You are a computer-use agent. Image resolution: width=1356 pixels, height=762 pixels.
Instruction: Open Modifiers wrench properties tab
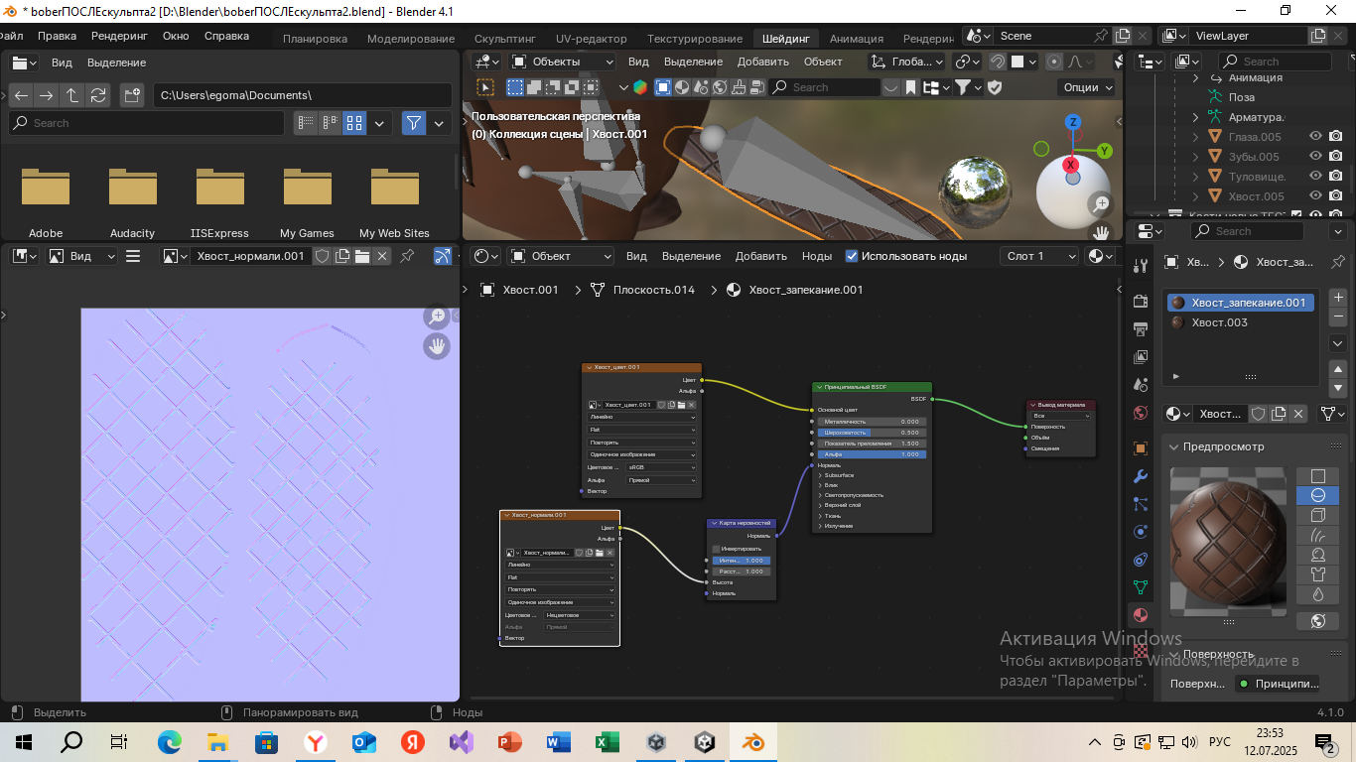[1141, 476]
